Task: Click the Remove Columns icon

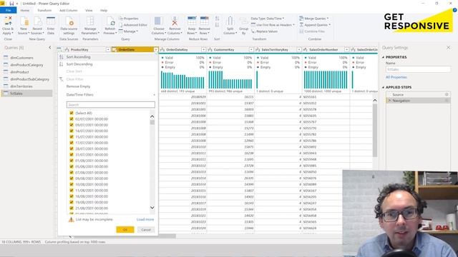Action: [x=175, y=21]
